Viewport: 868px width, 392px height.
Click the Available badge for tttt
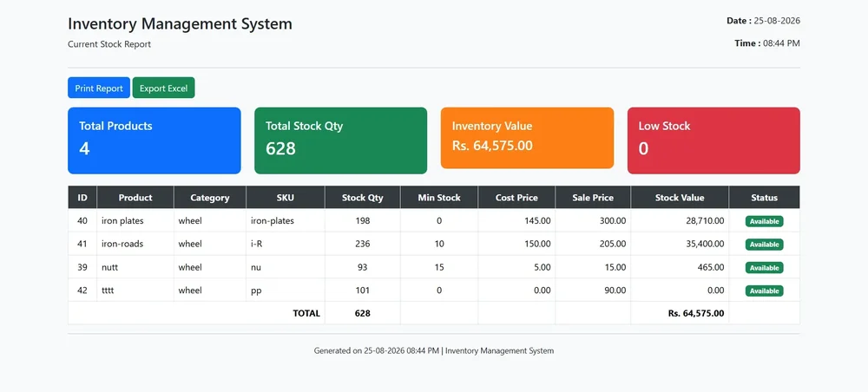765,291
